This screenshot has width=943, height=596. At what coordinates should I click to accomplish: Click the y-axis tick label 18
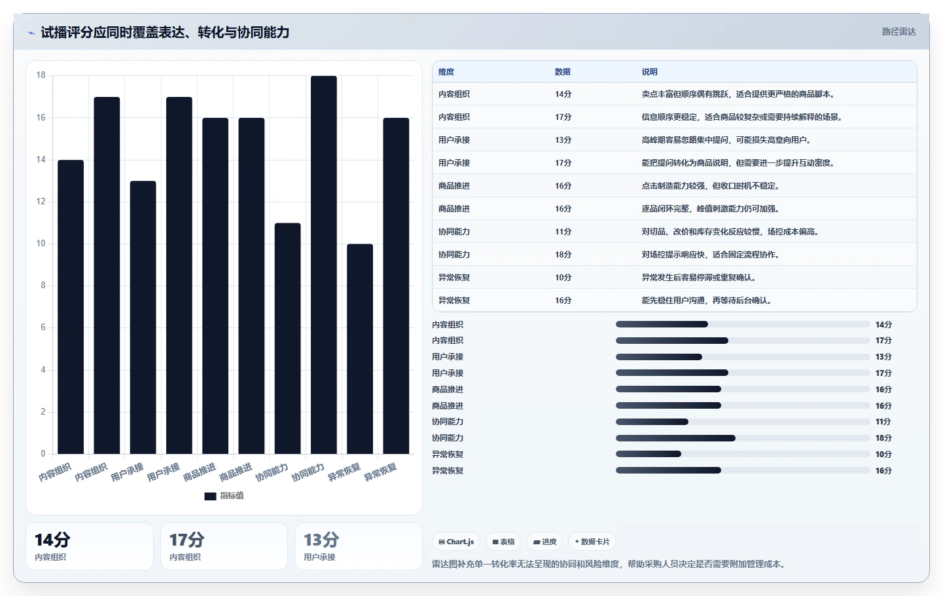[x=41, y=75]
